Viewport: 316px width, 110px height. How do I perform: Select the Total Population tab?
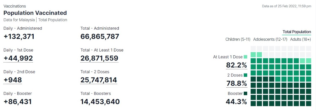pyautogui.click(x=297, y=32)
